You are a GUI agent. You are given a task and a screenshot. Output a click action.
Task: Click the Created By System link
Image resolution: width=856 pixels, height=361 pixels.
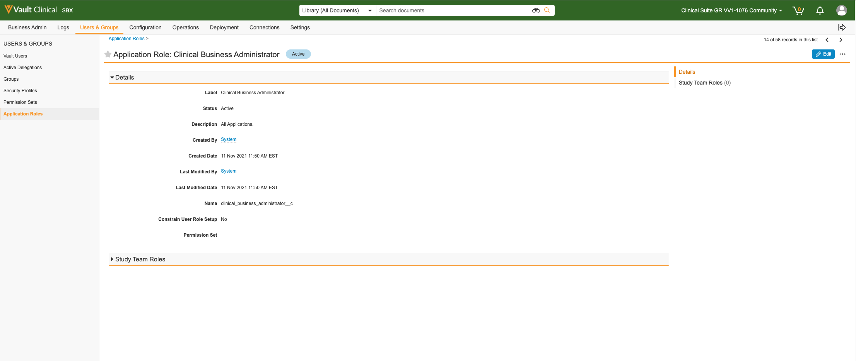click(x=229, y=139)
